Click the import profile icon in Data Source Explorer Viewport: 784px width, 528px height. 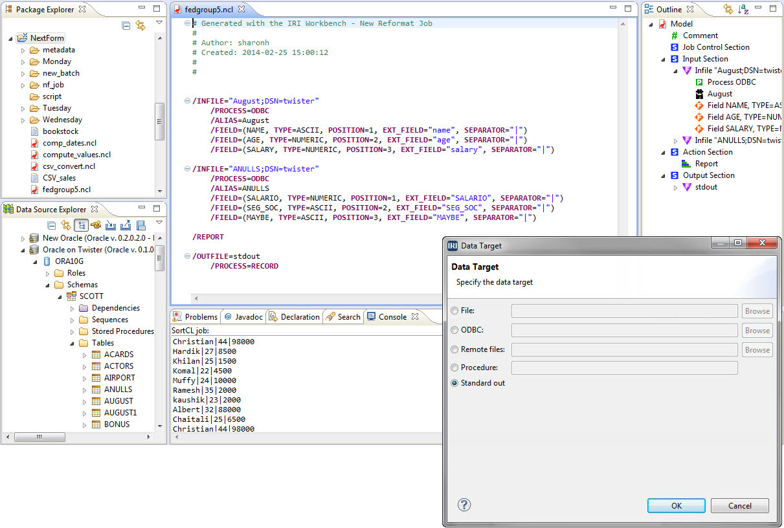pos(109,225)
